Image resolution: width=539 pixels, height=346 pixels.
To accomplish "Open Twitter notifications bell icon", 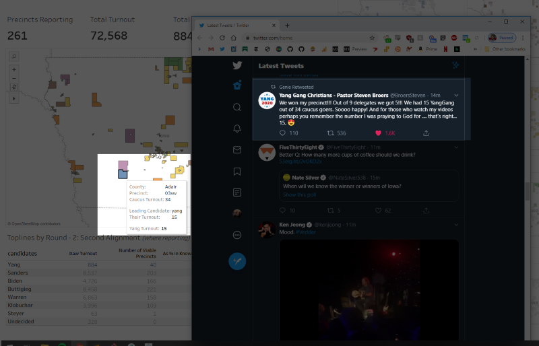I will [237, 129].
